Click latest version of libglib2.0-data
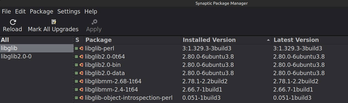The image size is (348, 103). pos(299,73)
